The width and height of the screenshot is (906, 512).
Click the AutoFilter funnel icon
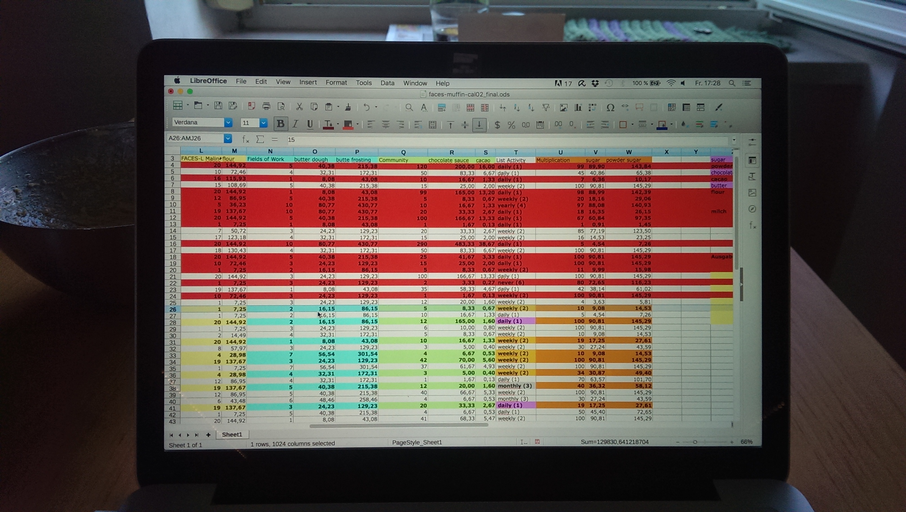coord(546,107)
